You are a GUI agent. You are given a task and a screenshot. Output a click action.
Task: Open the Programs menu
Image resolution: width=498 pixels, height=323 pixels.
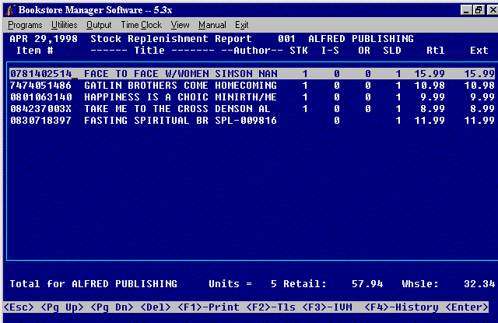(25, 25)
